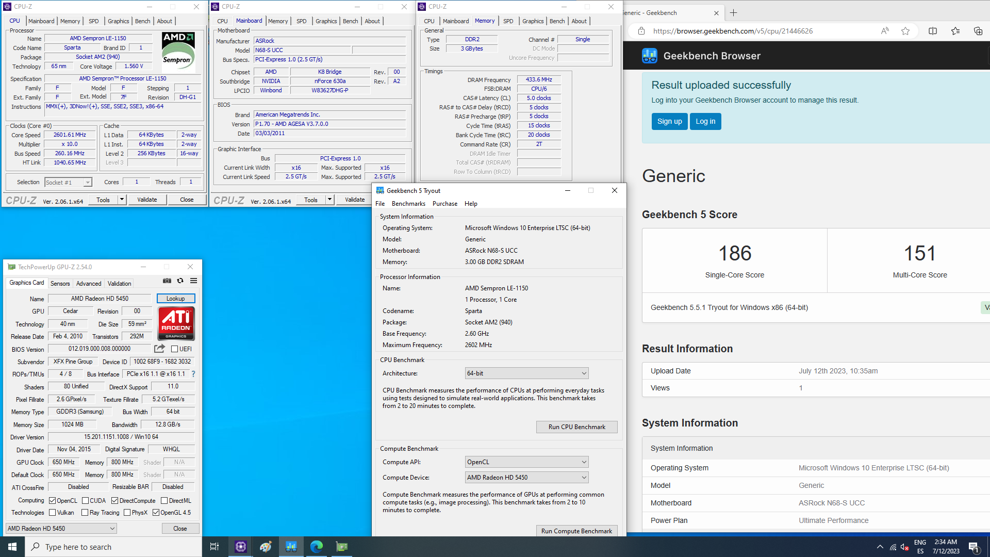
Task: Click the browser address bar URL
Action: coord(733,31)
